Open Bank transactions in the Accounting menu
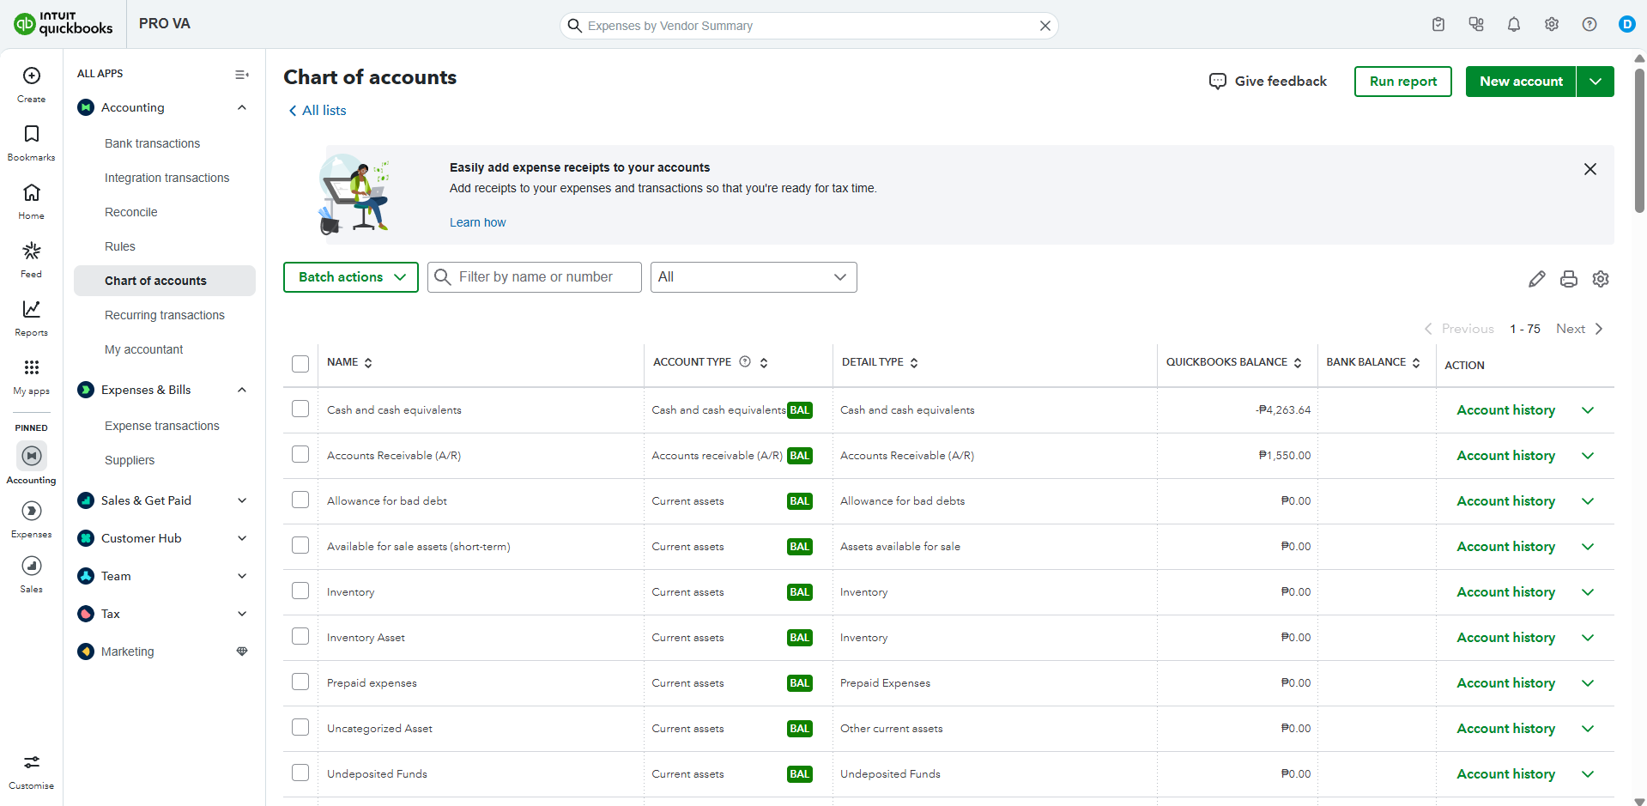Viewport: 1647px width, 806px height. (x=152, y=143)
